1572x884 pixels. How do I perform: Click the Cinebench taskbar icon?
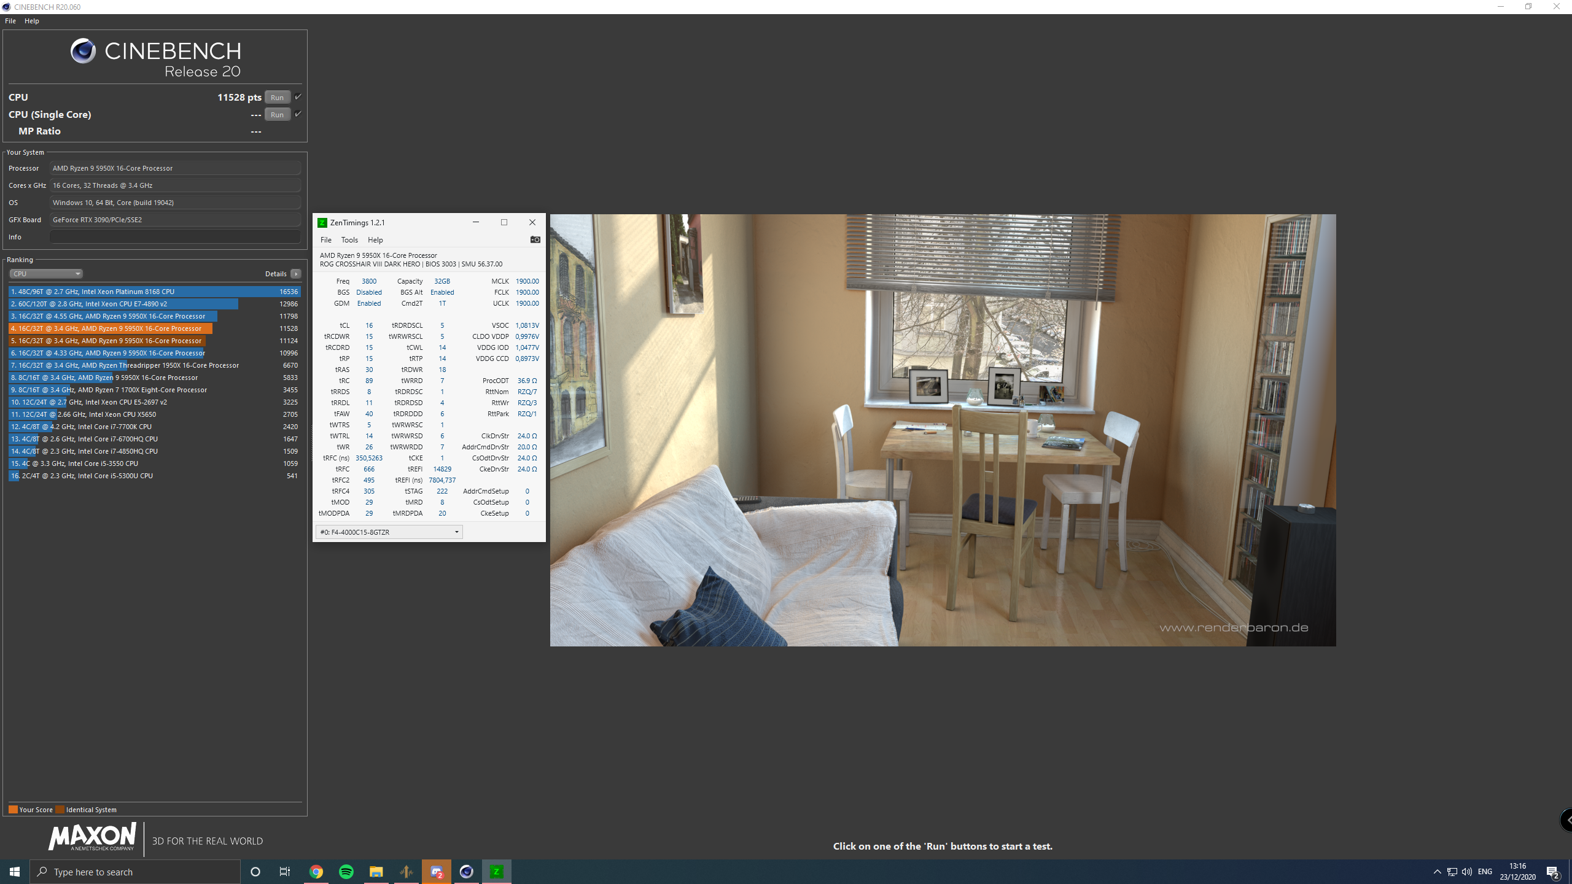467,872
